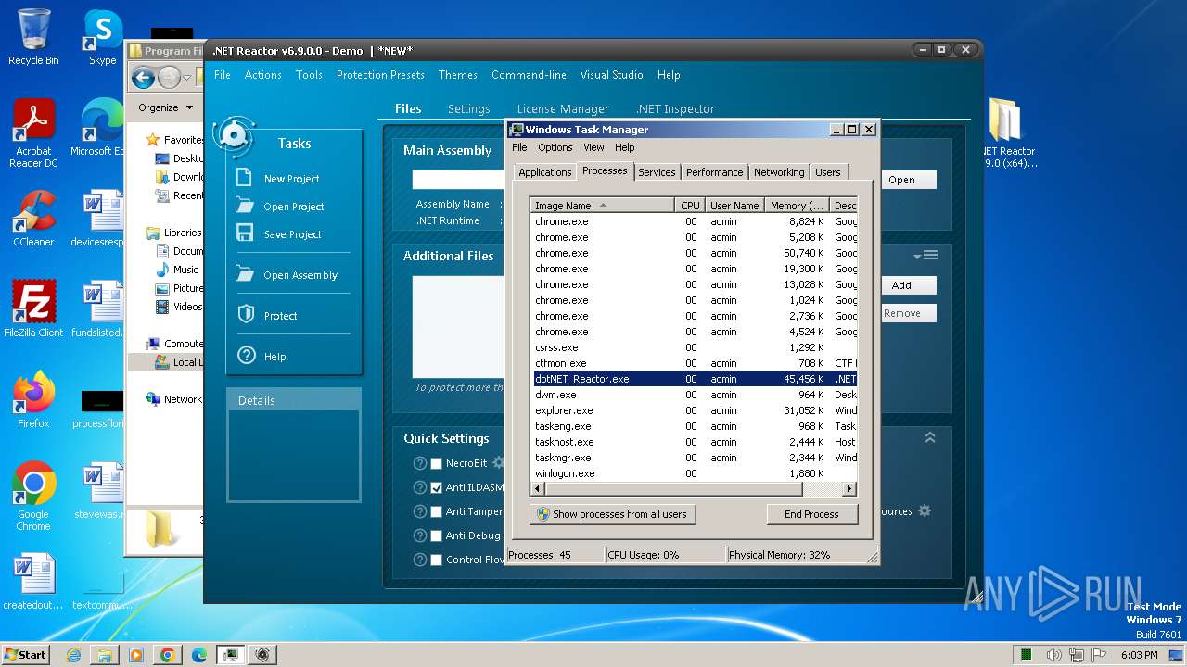Open the Protection Presets menu
Viewport: 1187px width, 667px height.
point(380,75)
